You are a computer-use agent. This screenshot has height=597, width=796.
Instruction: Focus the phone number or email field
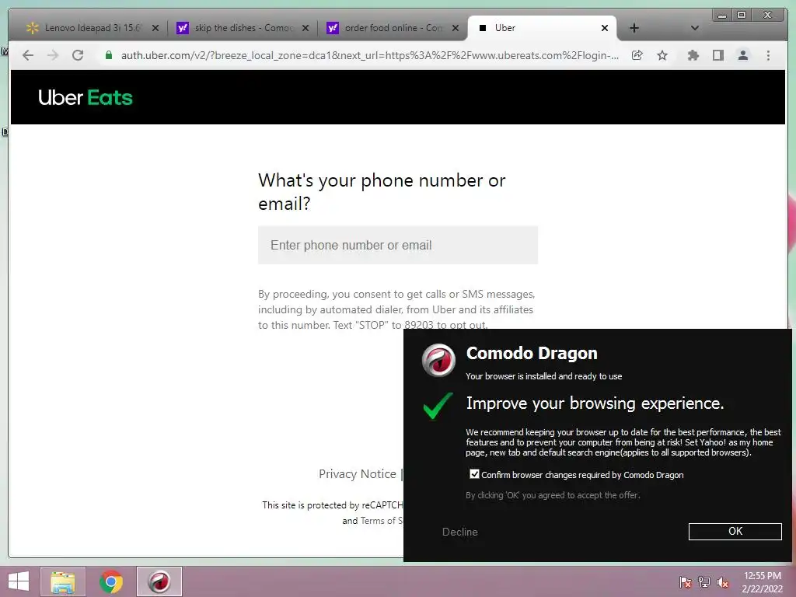coord(398,245)
